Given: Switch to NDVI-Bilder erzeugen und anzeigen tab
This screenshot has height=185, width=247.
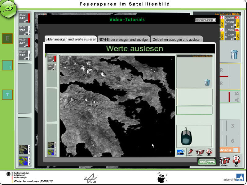Looking at the screenshot, I should click(124, 40).
